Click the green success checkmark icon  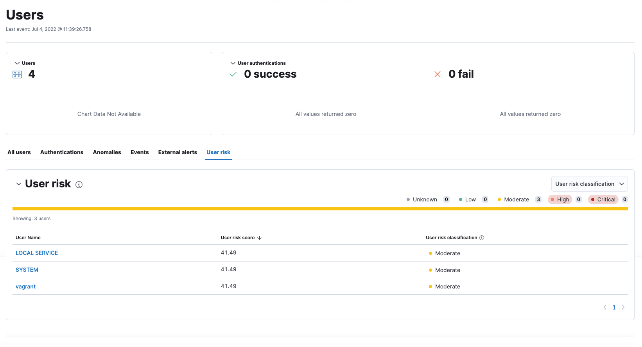click(233, 74)
